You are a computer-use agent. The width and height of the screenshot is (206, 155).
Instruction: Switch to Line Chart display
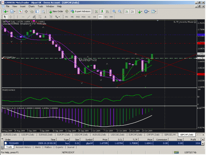(107, 12)
